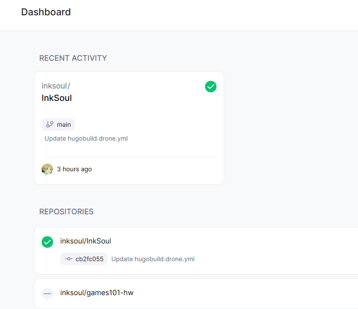The image size is (358, 309).
Task: Click the 3 hours ago timestamp
Action: 75,169
